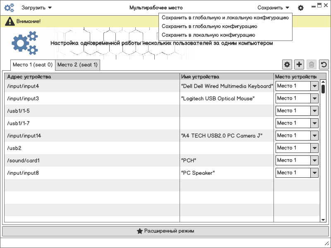The width and height of the screenshot is (331, 248).
Task: Select the /sound/card1 address cell
Action: coord(92,160)
